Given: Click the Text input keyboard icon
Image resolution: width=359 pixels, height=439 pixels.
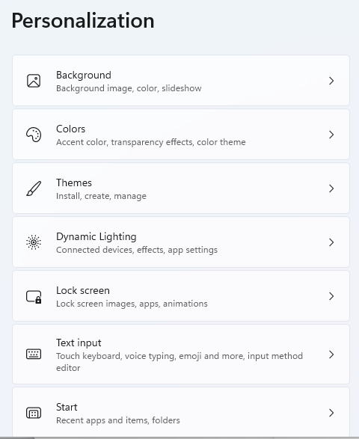Looking at the screenshot, I should (34, 354).
